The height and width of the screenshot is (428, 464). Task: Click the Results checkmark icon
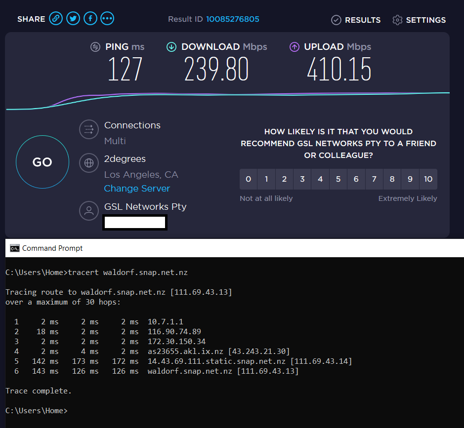[x=336, y=20]
